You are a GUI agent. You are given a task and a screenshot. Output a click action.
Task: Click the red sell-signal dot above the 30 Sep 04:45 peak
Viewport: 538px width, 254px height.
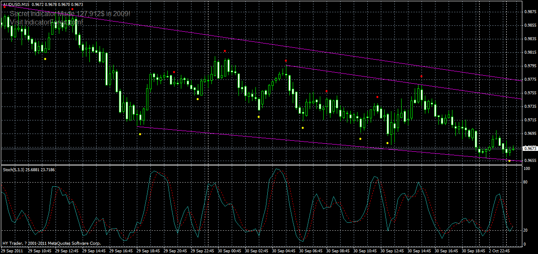[286, 60]
